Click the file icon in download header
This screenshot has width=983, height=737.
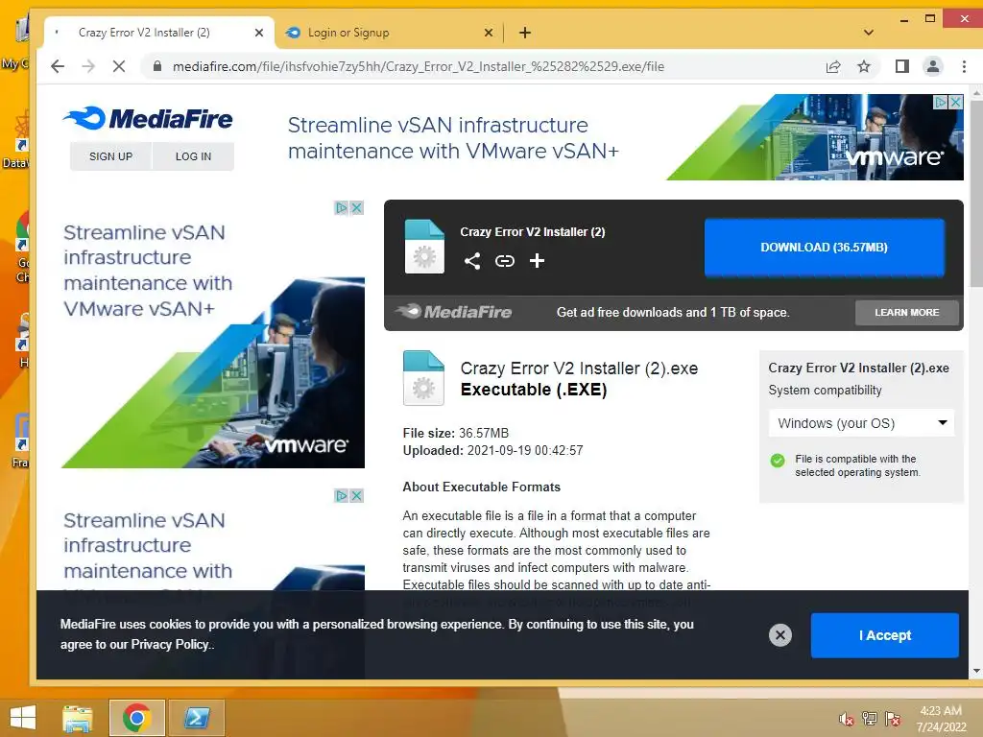pyautogui.click(x=424, y=247)
